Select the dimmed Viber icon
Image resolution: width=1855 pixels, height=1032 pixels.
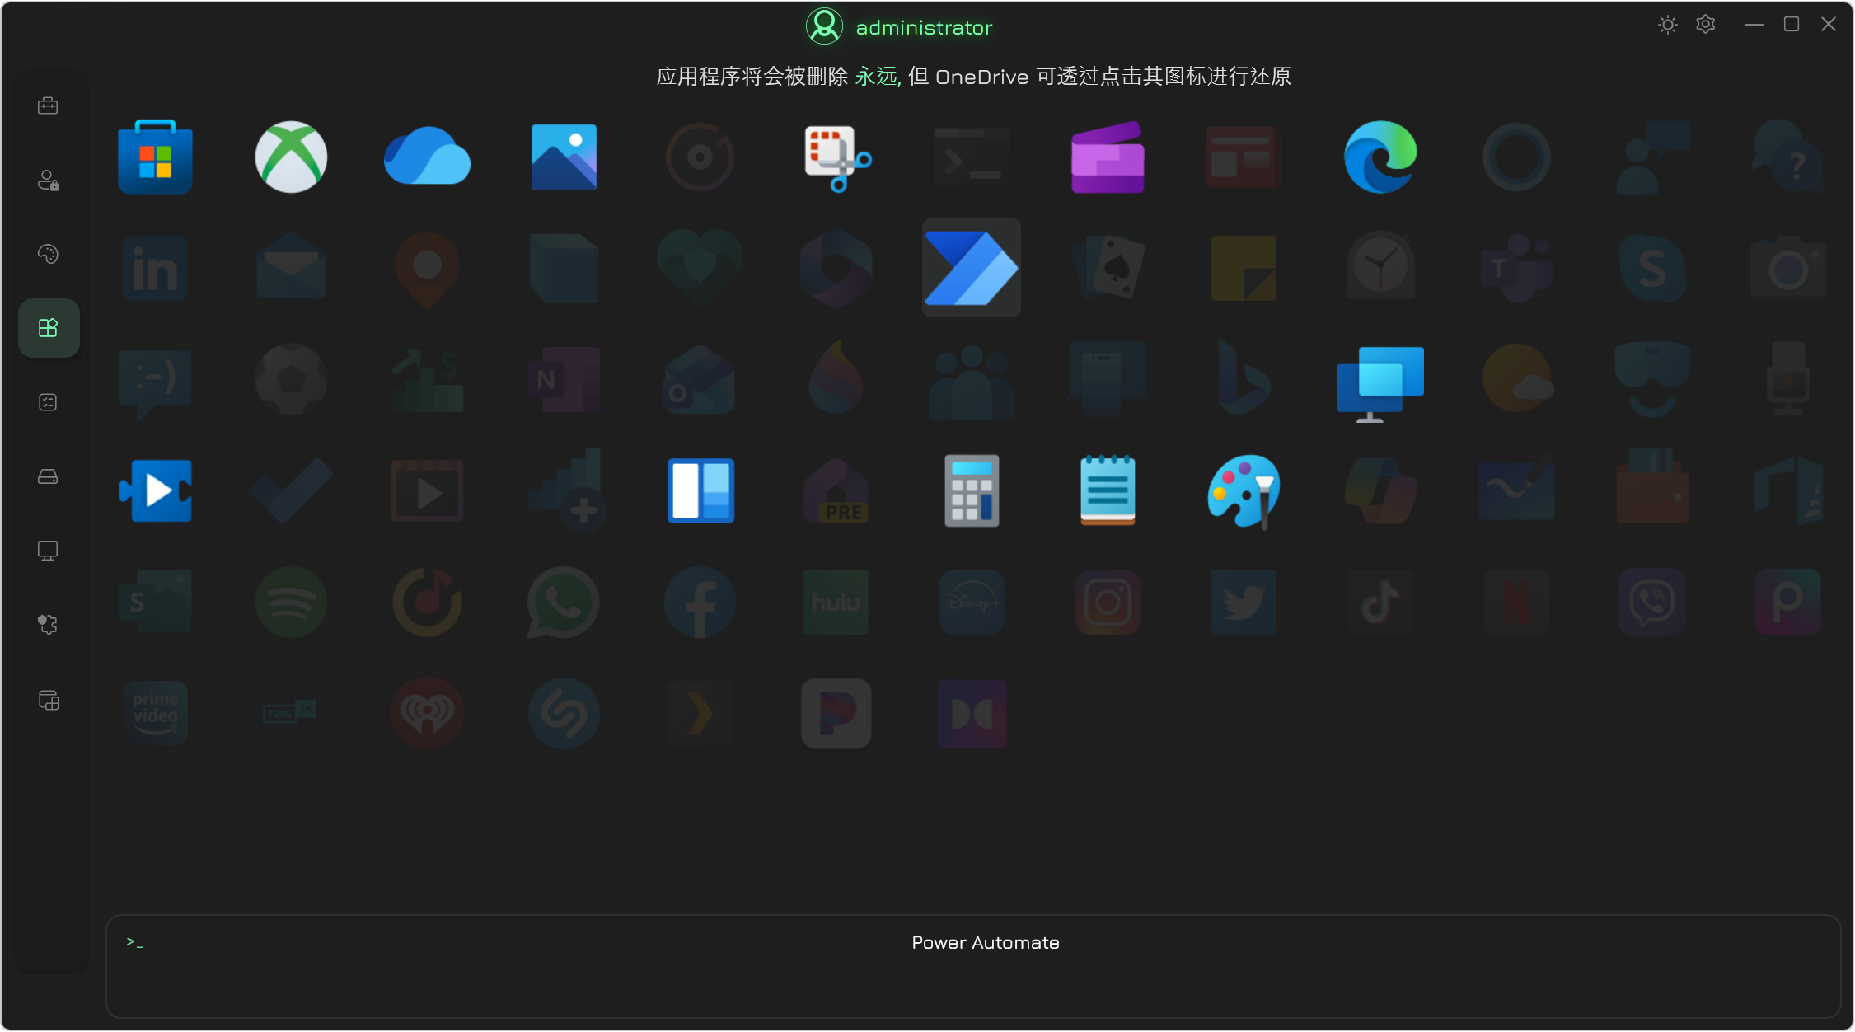point(1652,602)
